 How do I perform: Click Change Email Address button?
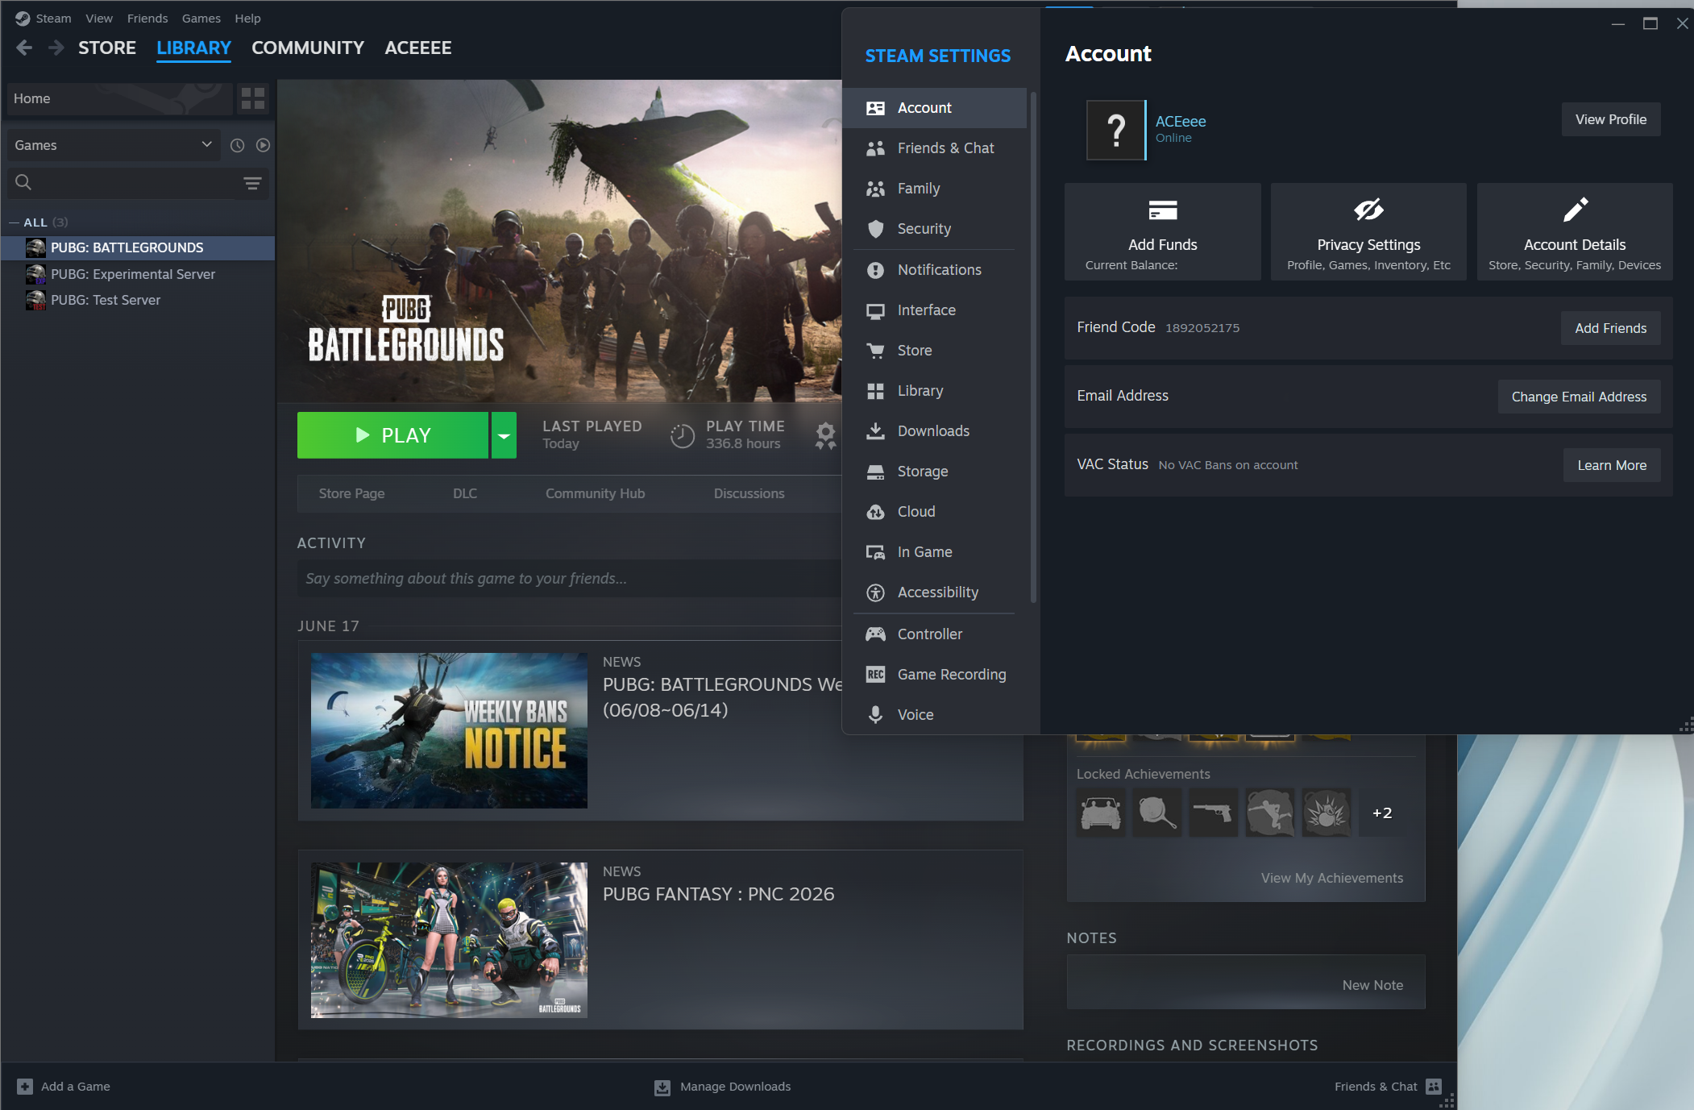click(x=1579, y=397)
